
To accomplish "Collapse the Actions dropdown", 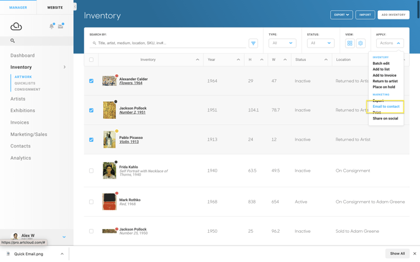I will 389,43.
